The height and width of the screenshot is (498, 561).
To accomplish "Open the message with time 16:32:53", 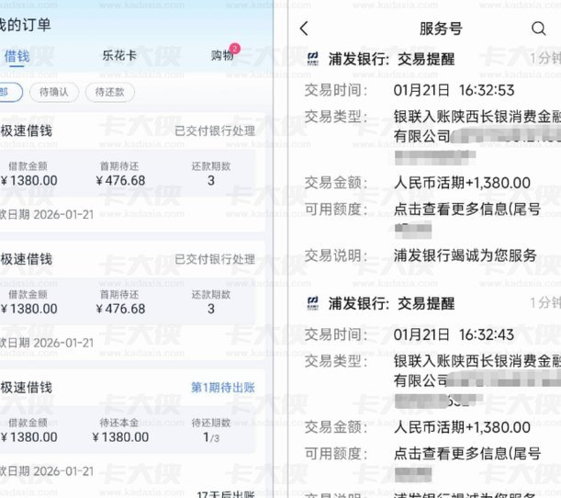I will [454, 90].
